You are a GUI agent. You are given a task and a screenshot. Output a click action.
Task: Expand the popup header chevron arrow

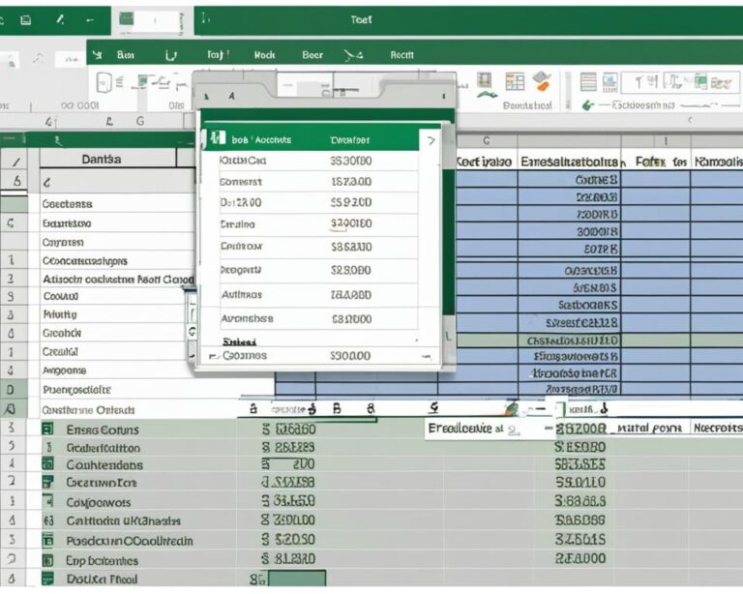(x=430, y=140)
